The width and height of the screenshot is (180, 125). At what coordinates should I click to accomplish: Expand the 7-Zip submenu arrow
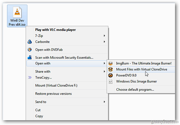point(104,36)
